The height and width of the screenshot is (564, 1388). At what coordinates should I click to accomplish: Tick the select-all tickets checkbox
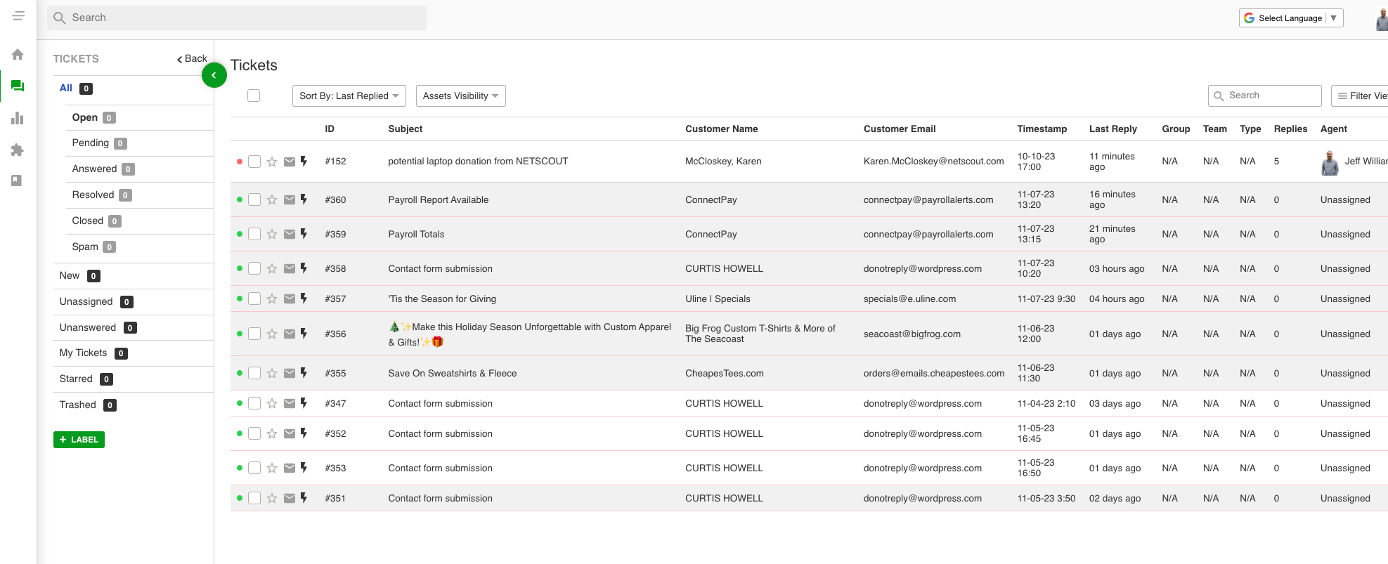254,96
